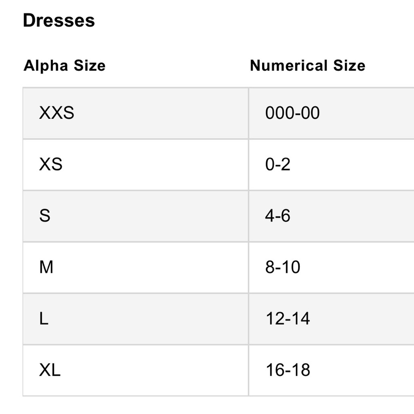Viewport: 414px width, 414px height.
Task: Select the M alpha size cell
Action: pyautogui.click(x=136, y=267)
